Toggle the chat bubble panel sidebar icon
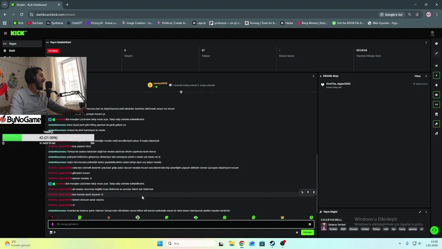The height and width of the screenshot is (249, 442). tap(436, 95)
